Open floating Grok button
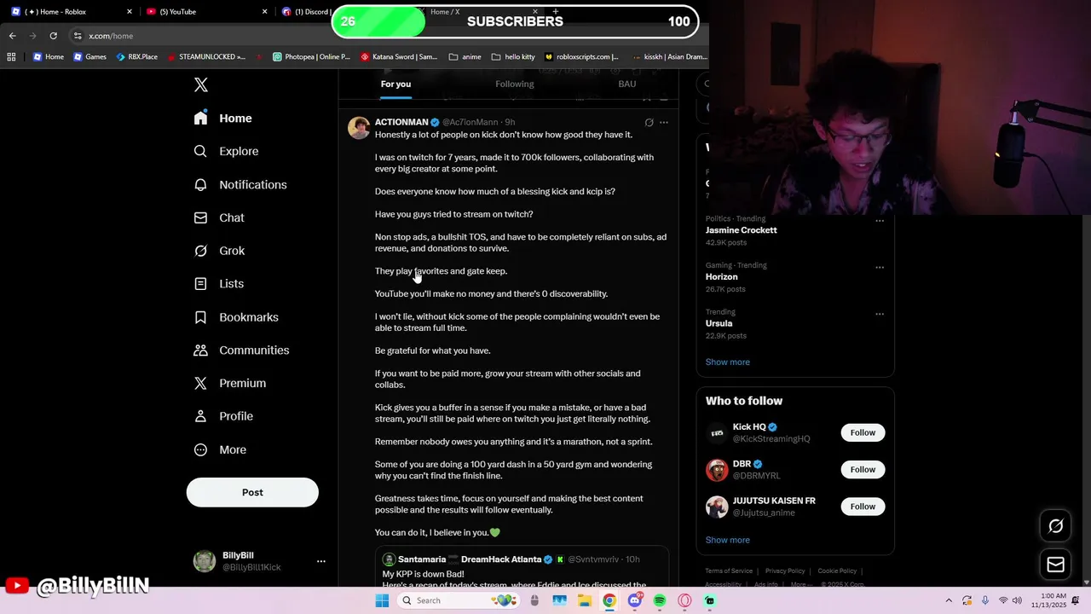This screenshot has width=1091, height=614. coord(1055,526)
